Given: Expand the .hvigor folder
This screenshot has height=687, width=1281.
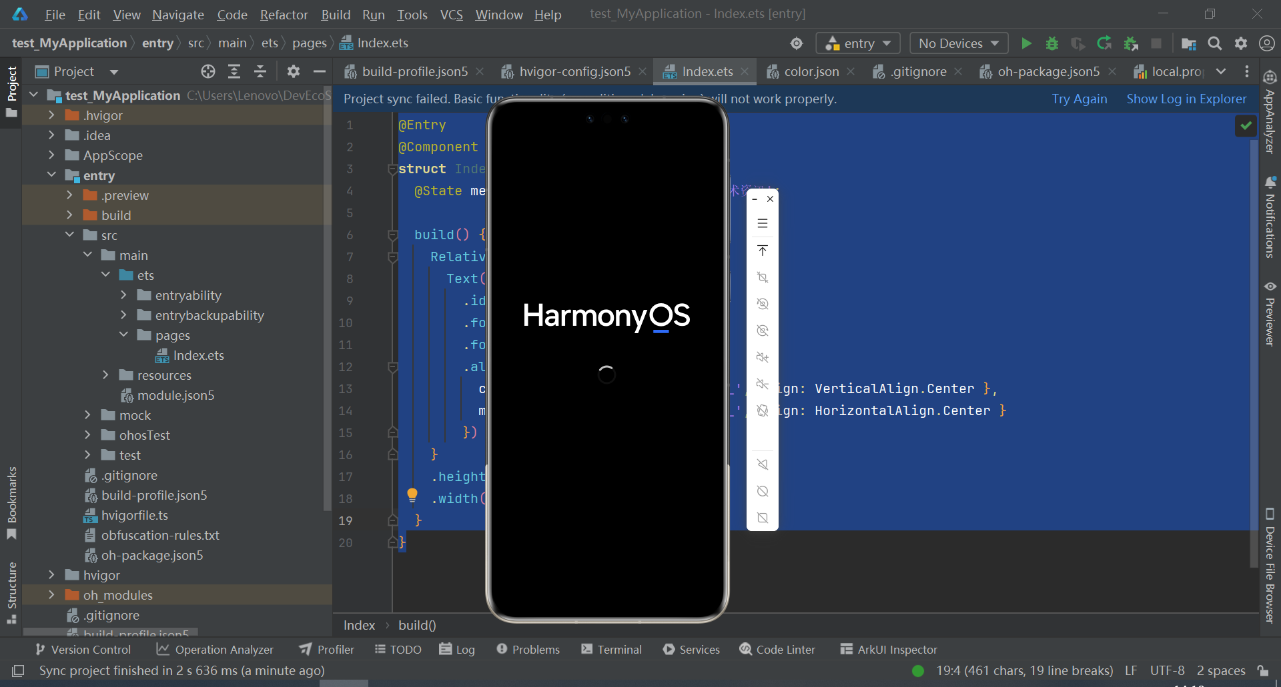Looking at the screenshot, I should tap(51, 115).
